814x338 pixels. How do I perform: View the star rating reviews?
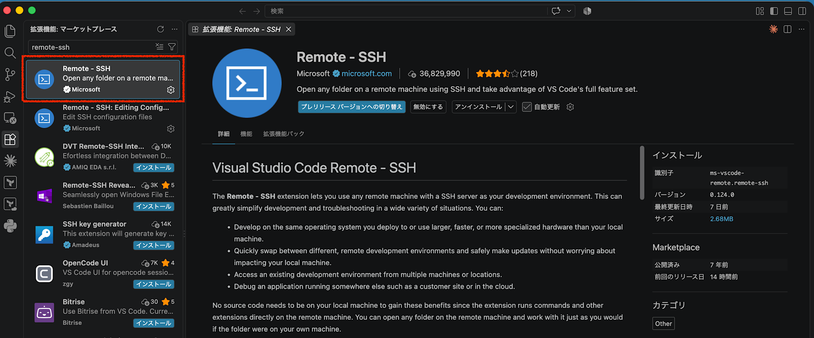point(506,74)
